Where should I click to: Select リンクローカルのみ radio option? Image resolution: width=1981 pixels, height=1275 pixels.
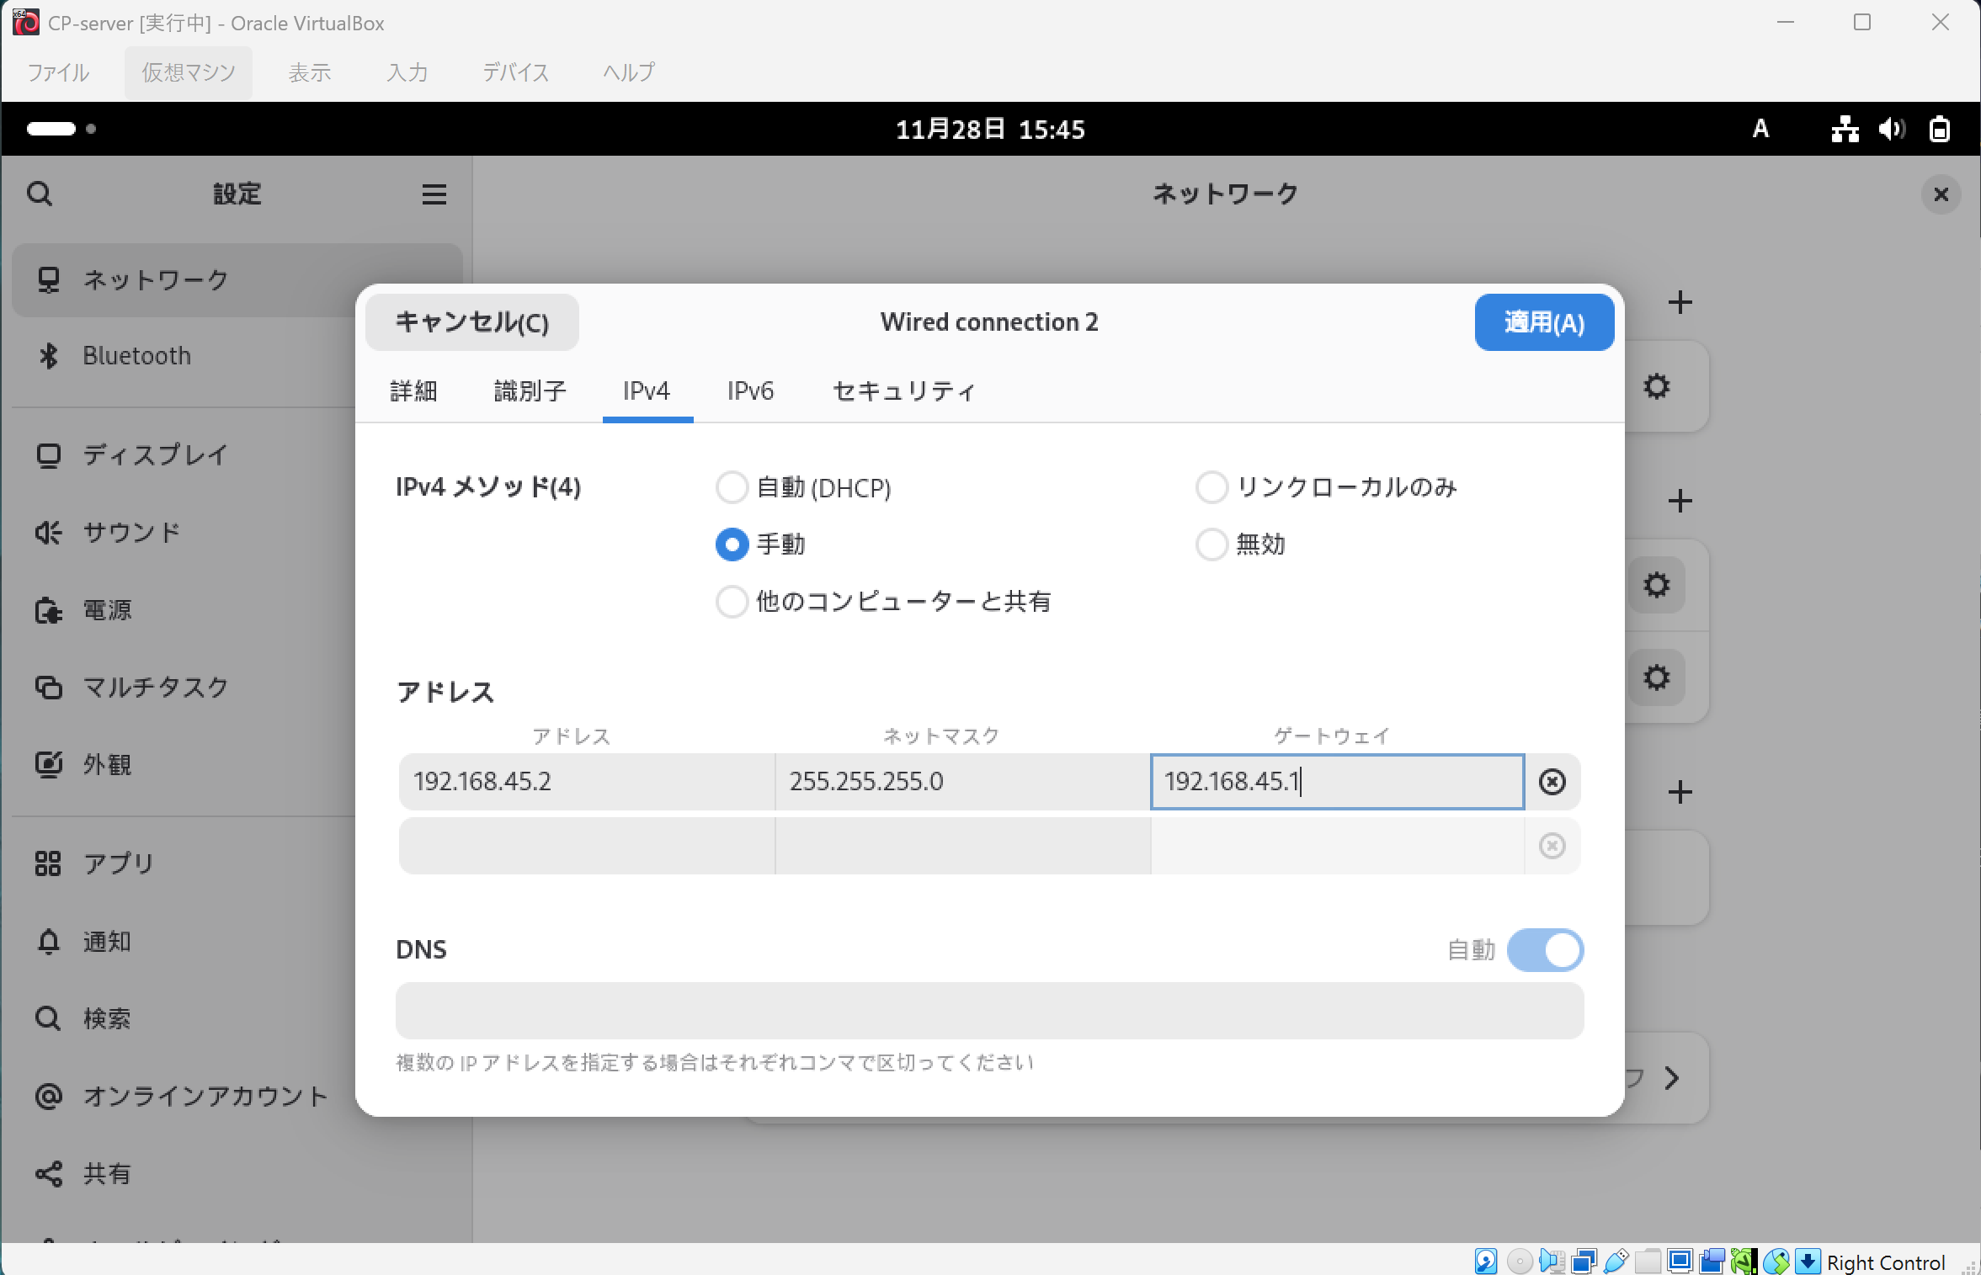1211,487
